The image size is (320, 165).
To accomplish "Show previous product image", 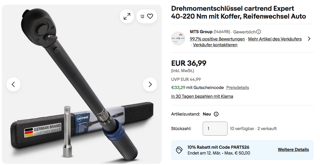I will point(13,84).
